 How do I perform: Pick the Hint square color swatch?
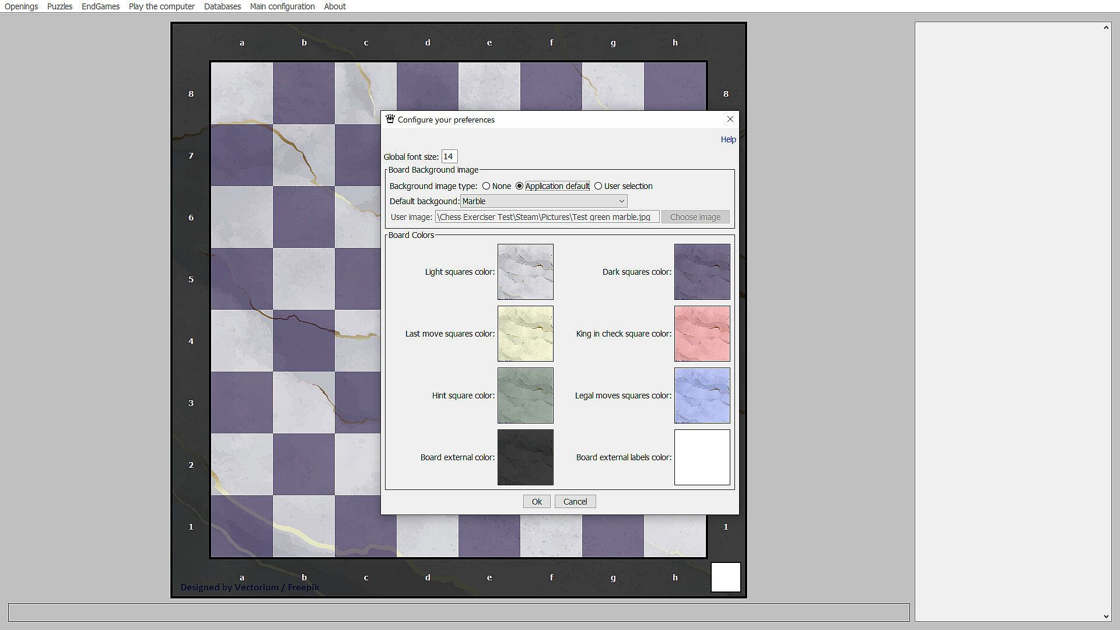coord(525,395)
